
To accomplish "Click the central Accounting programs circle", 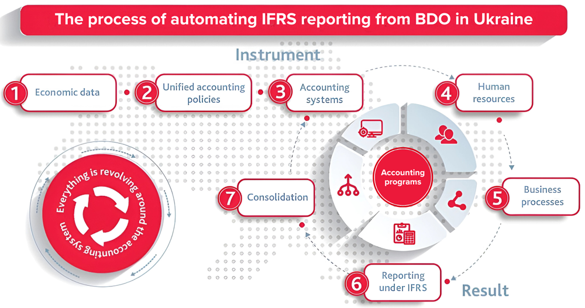I will [x=402, y=177].
